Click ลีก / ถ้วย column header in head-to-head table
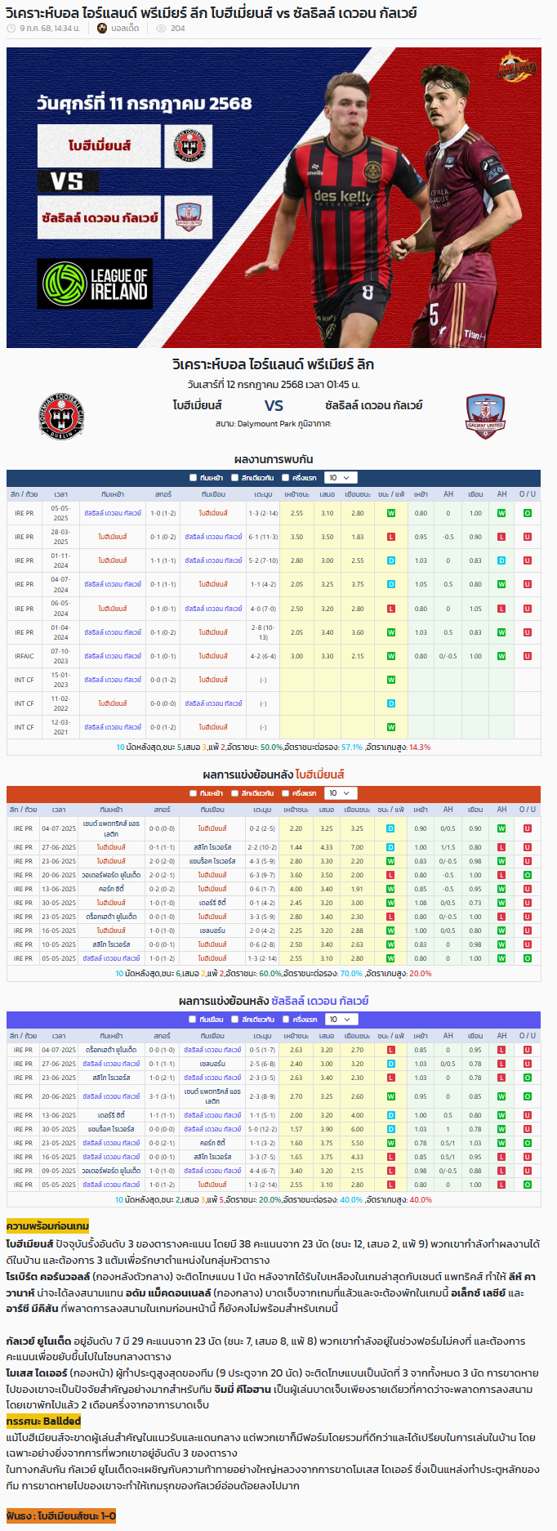 [x=24, y=494]
